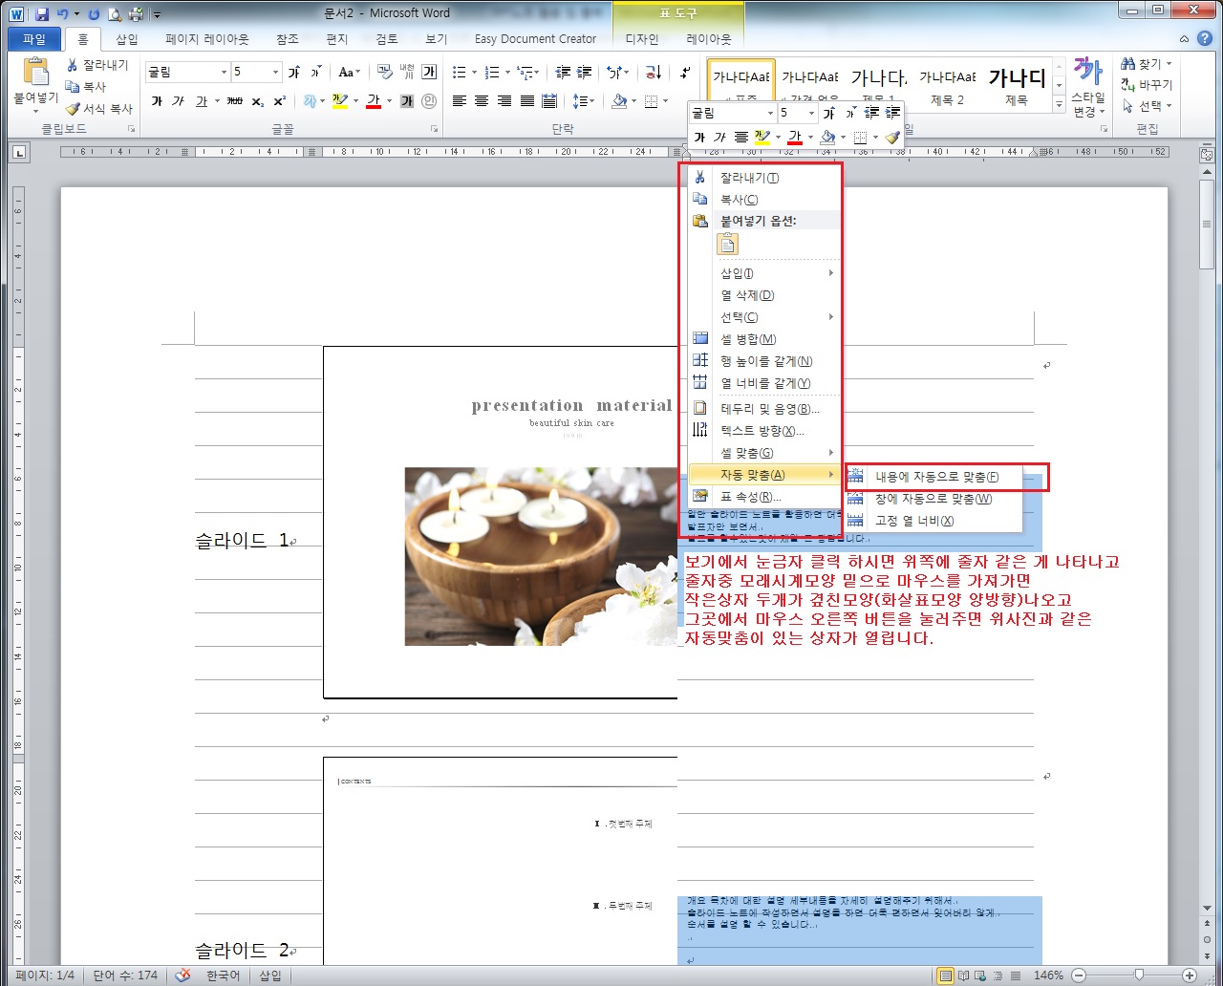This screenshot has height=986, width=1223.
Task: Click the paste option clipboard icon in context menu
Action: click(x=728, y=244)
